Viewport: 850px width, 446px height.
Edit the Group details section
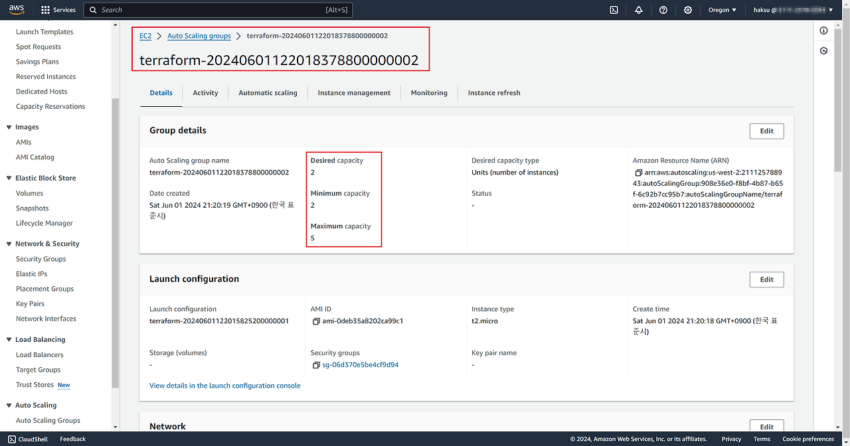point(766,131)
